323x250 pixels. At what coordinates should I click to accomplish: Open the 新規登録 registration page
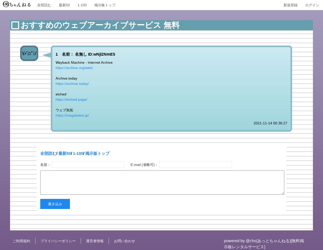[290, 5]
